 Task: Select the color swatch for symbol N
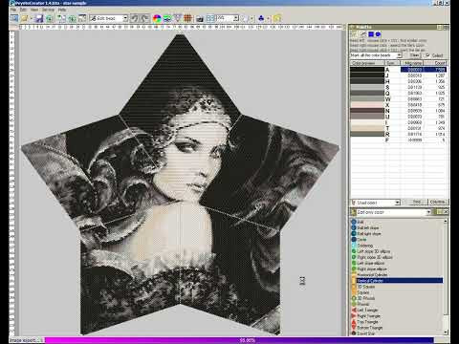[x=367, y=111]
